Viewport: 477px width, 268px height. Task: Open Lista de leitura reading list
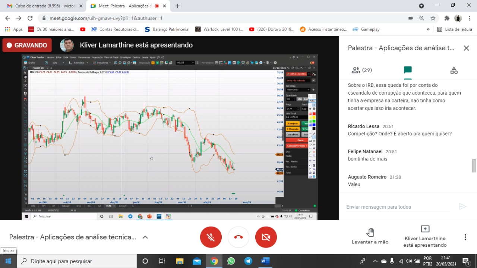pos(454,29)
